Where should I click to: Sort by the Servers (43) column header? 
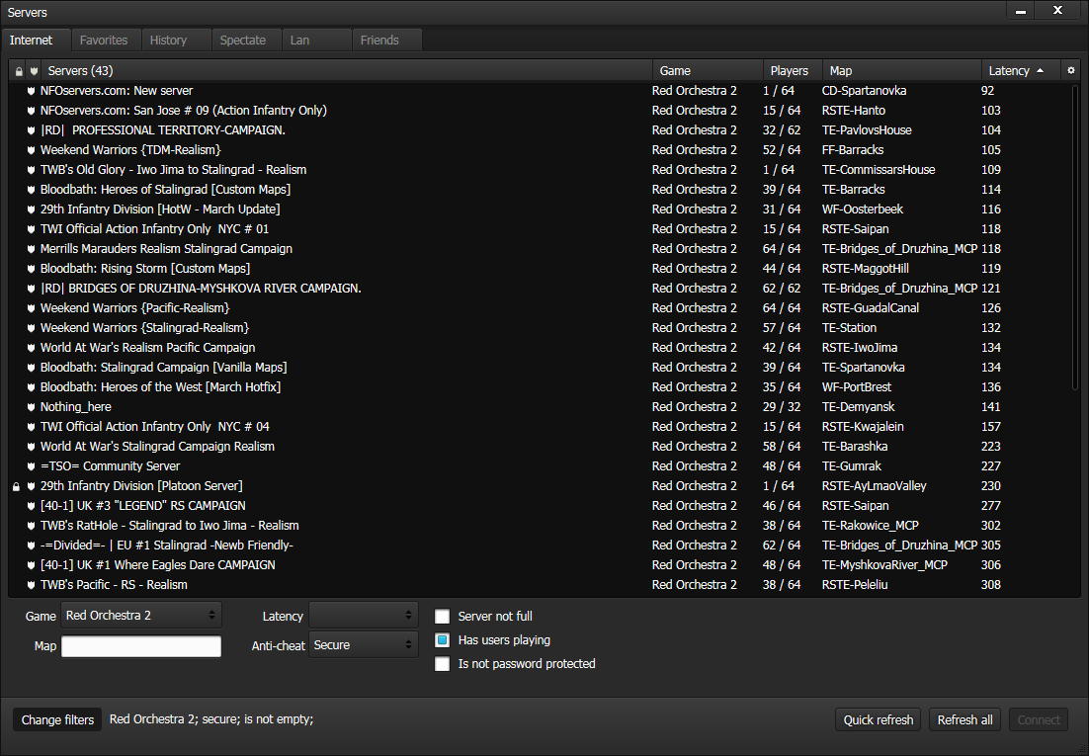[346, 70]
